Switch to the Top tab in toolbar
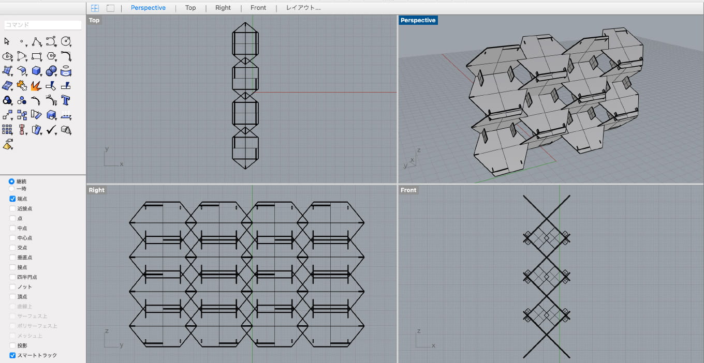Image resolution: width=704 pixels, height=363 pixels. pos(190,8)
